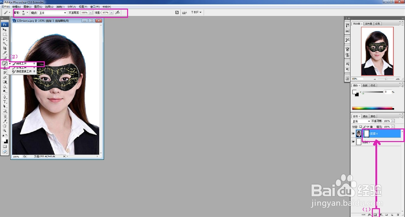Select the Horizontal Type tool
This screenshot has width=405, height=217.
tap(4, 101)
